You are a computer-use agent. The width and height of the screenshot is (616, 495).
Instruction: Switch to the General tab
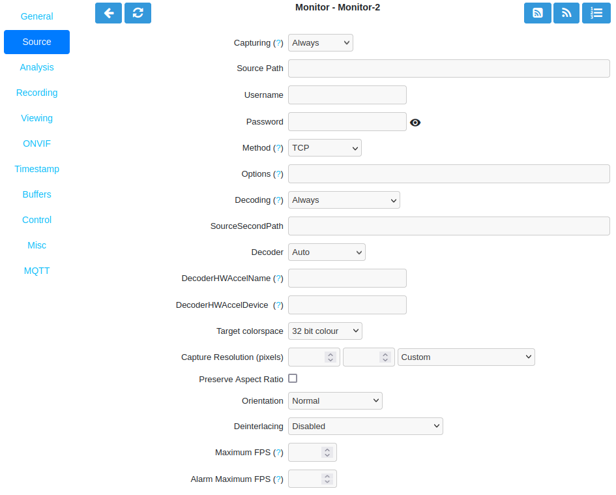click(37, 16)
